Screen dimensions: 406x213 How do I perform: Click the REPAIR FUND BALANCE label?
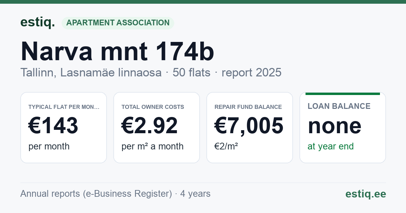(x=248, y=107)
